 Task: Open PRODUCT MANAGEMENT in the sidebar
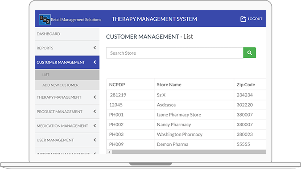point(67,112)
